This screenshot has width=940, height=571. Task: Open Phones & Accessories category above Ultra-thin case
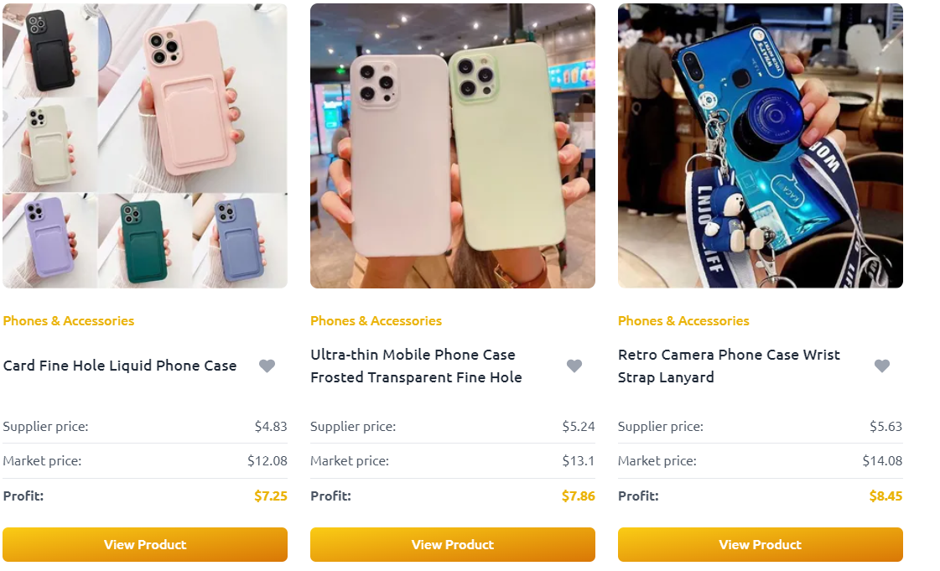pyautogui.click(x=376, y=321)
